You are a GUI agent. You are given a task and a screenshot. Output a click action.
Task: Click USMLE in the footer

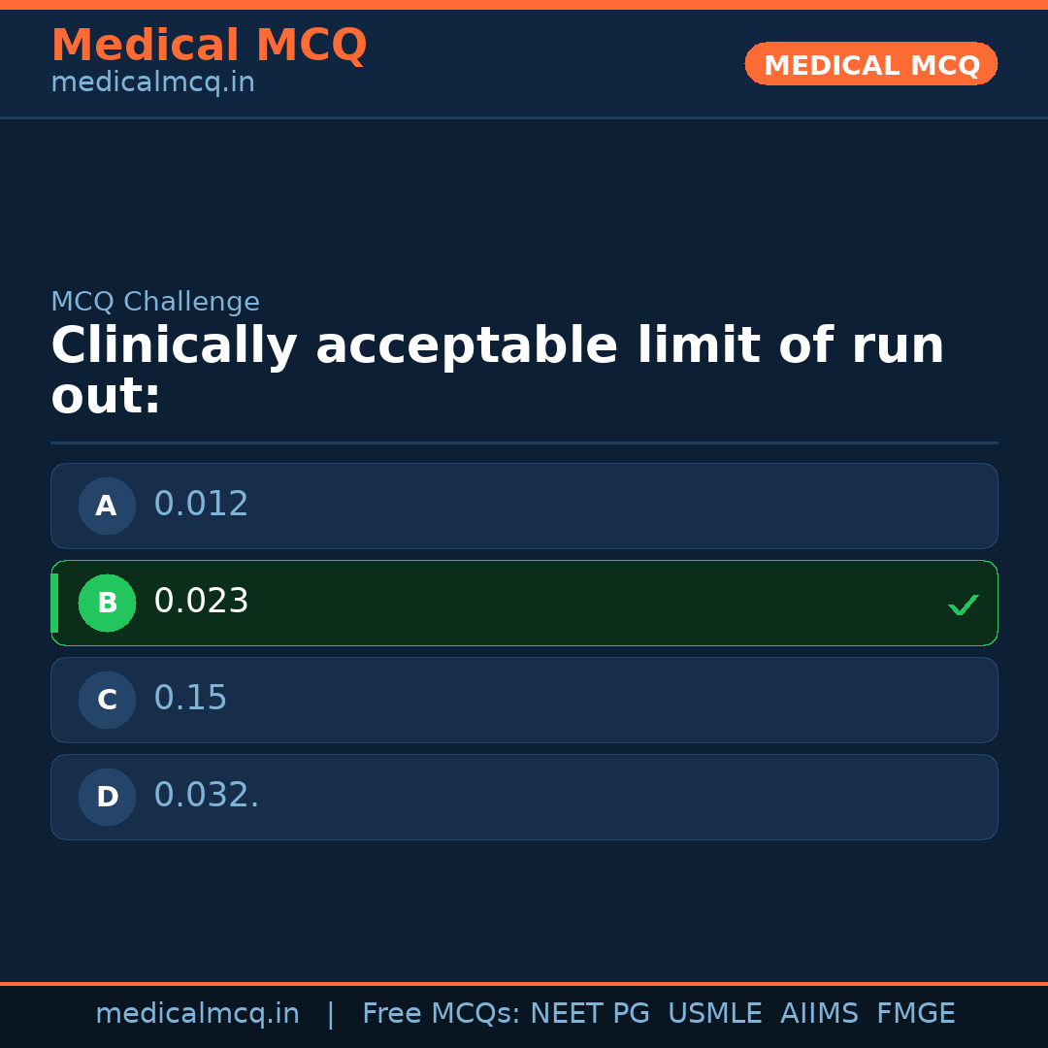(714, 1014)
